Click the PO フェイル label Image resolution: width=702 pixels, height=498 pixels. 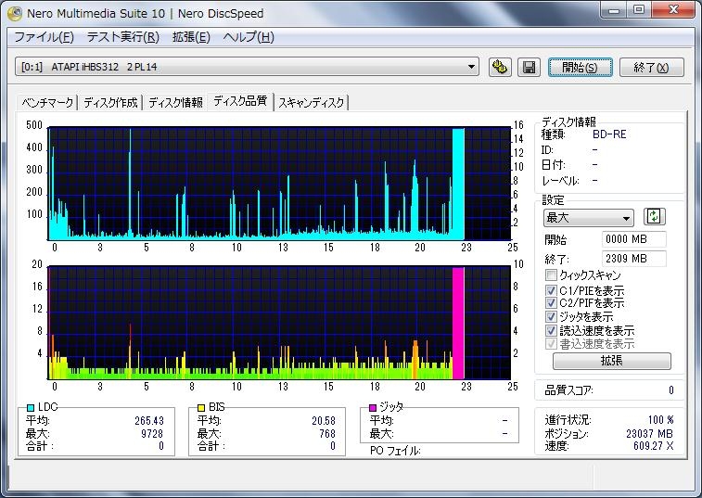(395, 451)
